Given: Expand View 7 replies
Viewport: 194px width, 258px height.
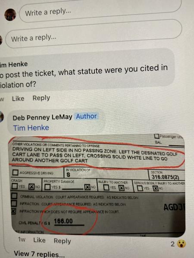Looking at the screenshot, I should (x=39, y=254).
